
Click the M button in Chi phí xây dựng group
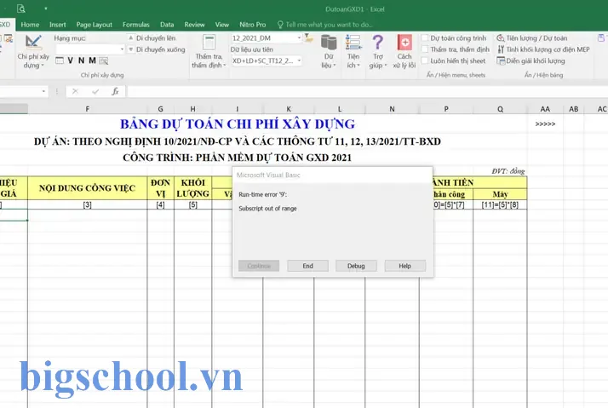pyautogui.click(x=92, y=60)
